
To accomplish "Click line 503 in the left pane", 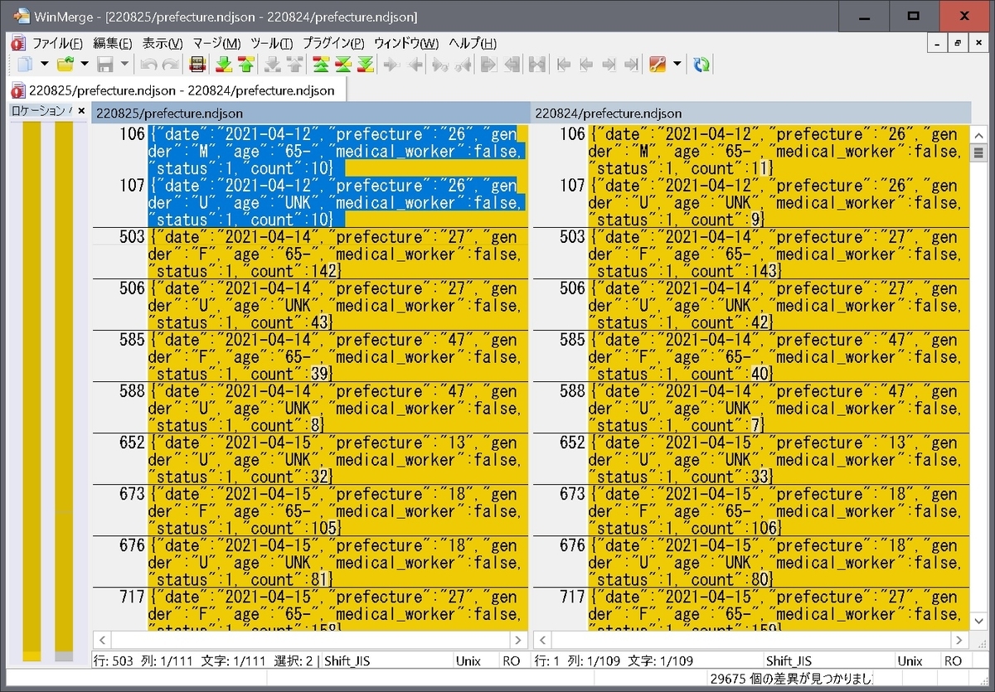I will click(x=337, y=254).
